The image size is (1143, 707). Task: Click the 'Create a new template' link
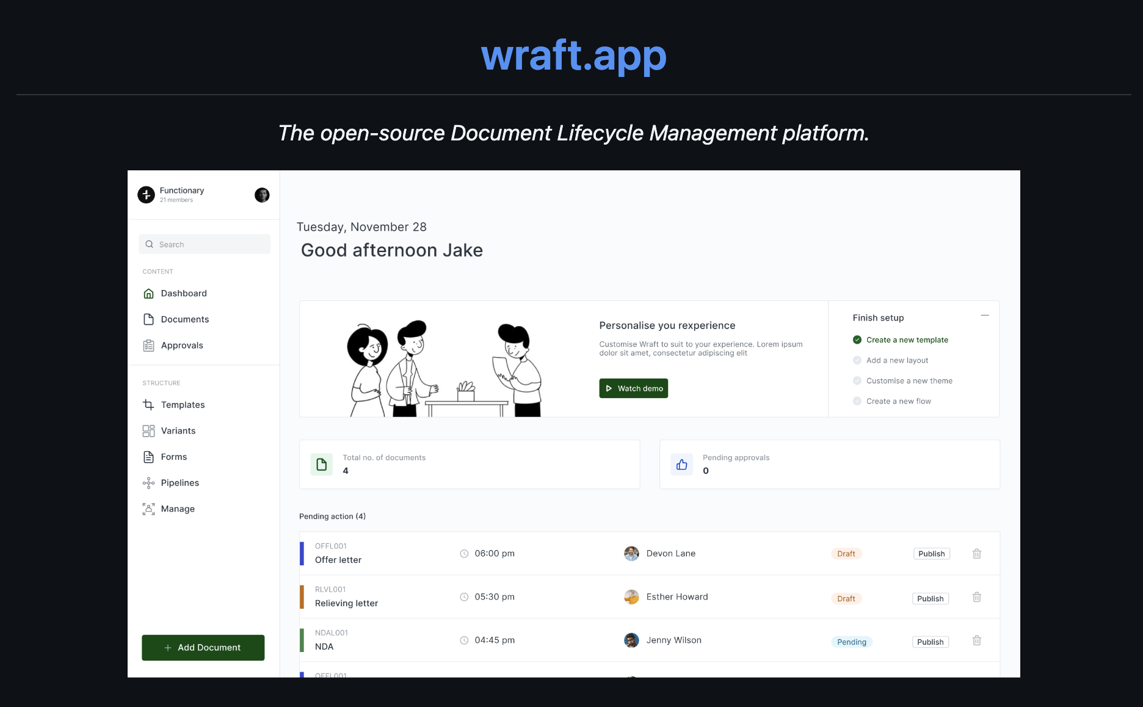click(907, 340)
